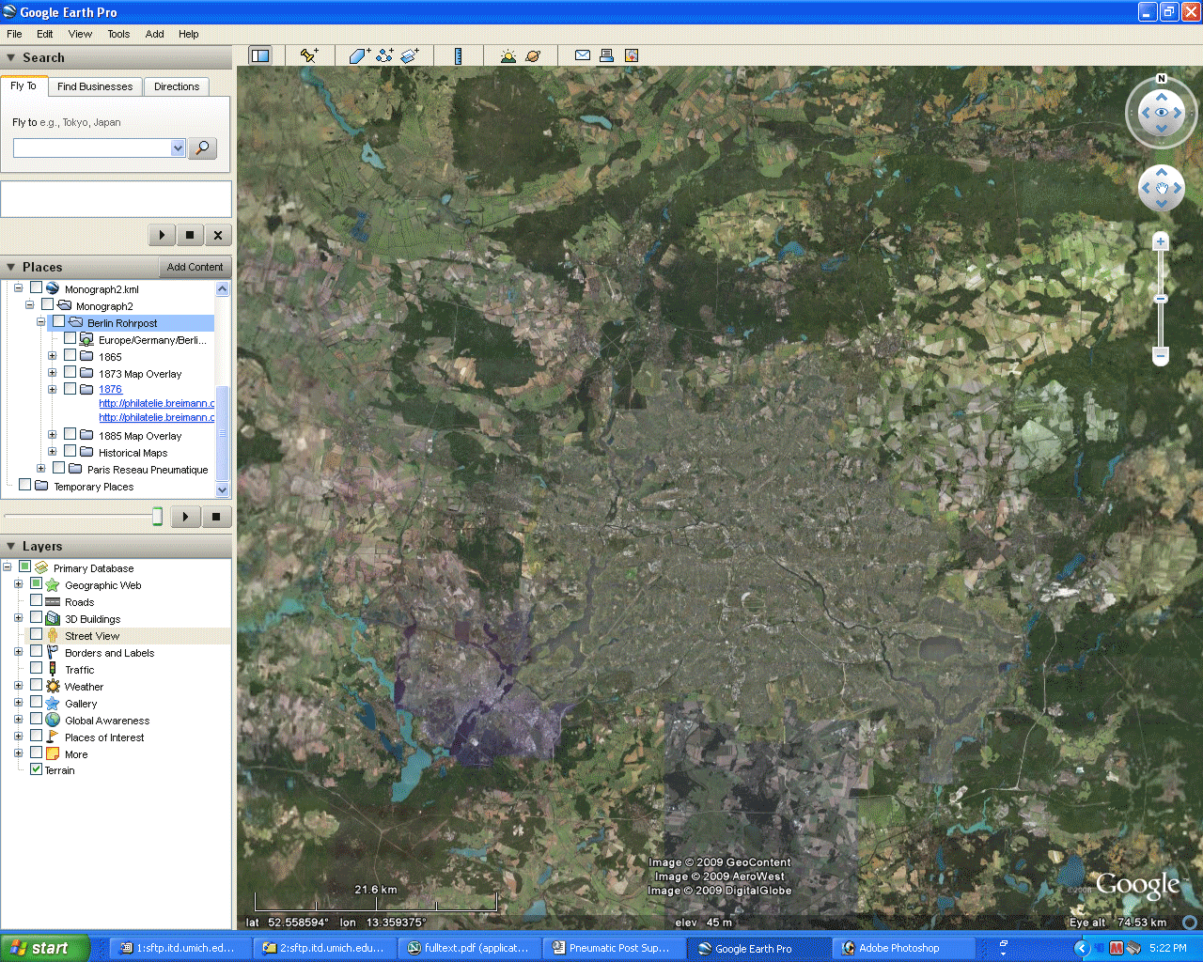Stop the search results tour
This screenshot has width=1203, height=962.
[x=190, y=235]
